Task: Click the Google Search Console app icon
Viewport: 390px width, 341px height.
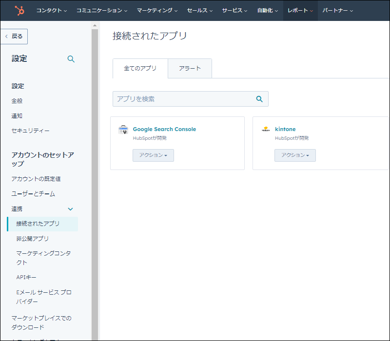Action: point(123,130)
